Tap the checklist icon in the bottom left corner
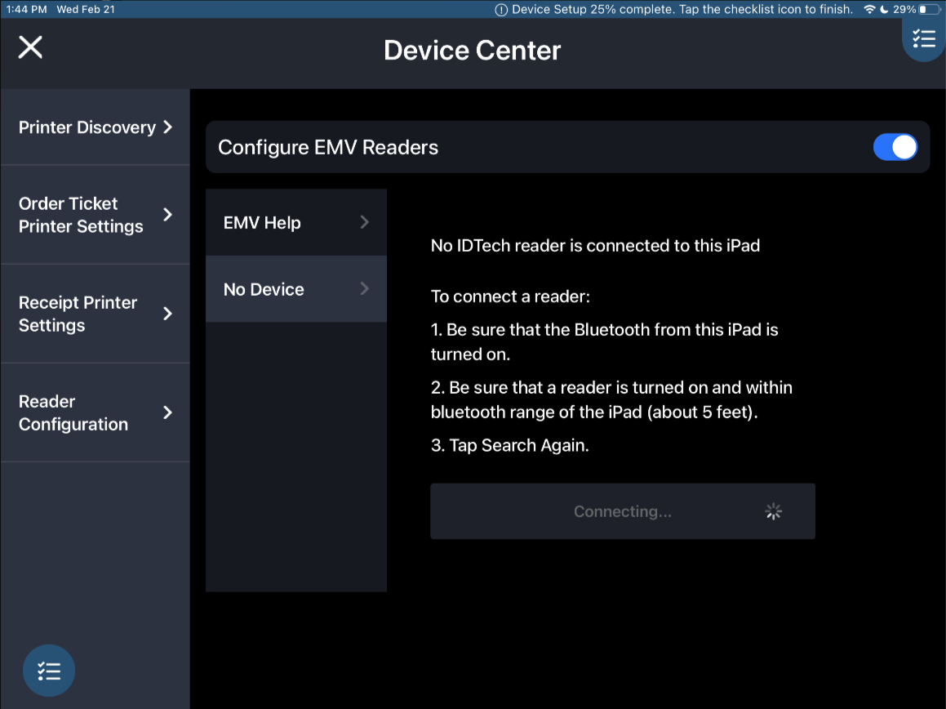Screen dimensions: 946x709 click(x=49, y=671)
